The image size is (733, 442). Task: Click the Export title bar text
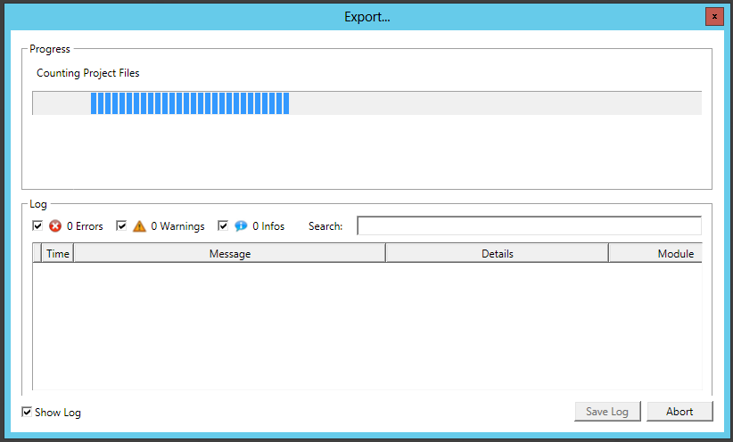(x=366, y=17)
